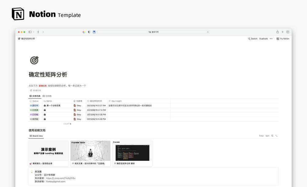Image resolution: width=307 pixels, height=187 pixels.
Task: Open the t.zsxq.com link
Action: click(61, 178)
